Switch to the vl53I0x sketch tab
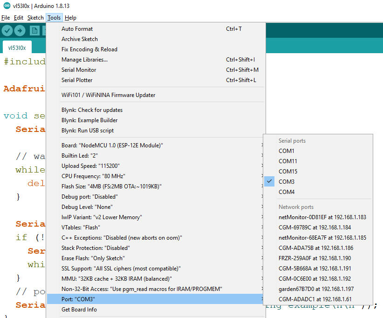 [x=17, y=47]
